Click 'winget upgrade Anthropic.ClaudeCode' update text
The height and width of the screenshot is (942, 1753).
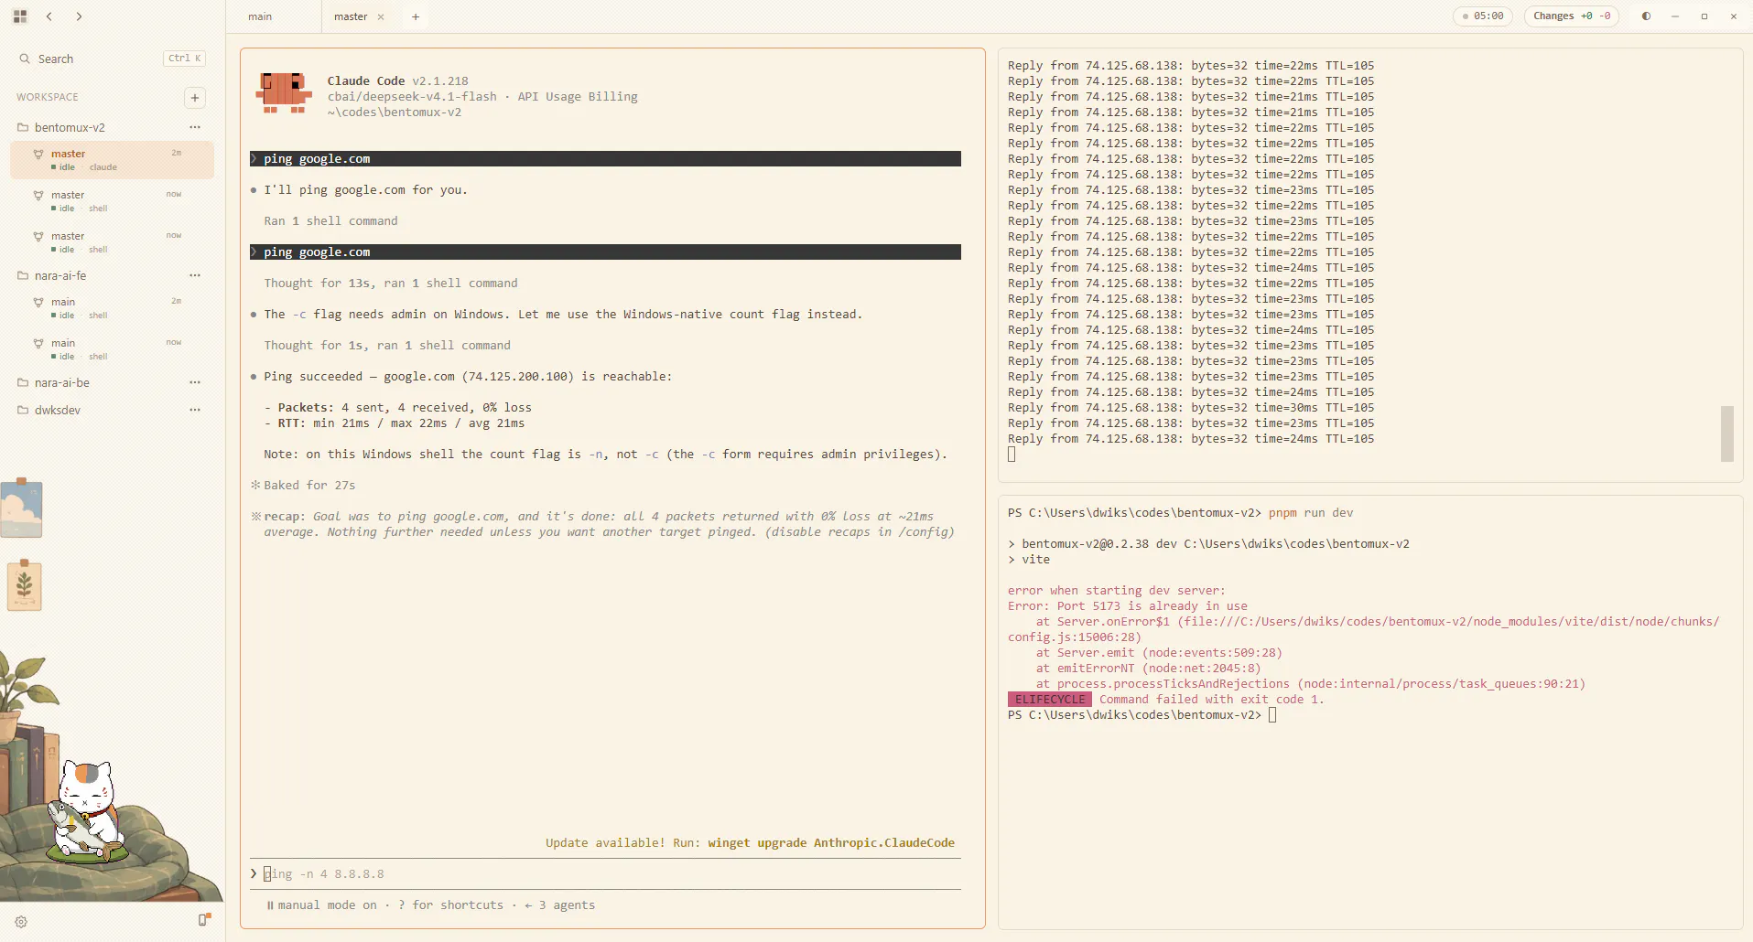(x=831, y=842)
